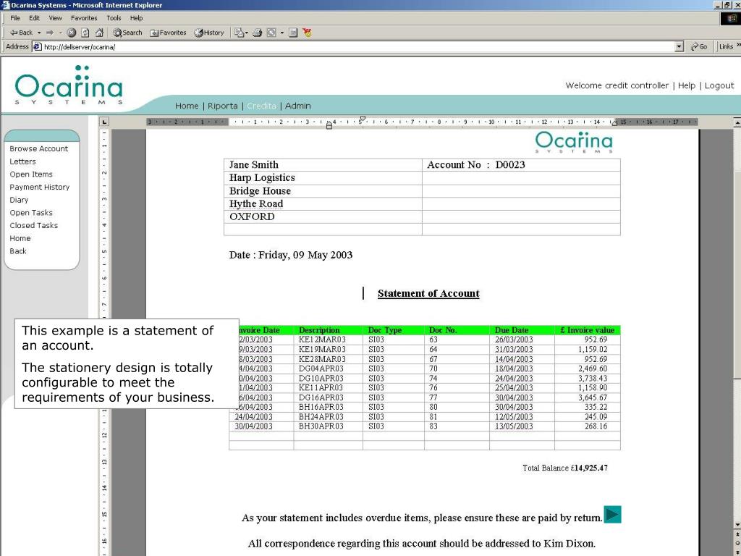The height and width of the screenshot is (556, 741).
Task: Click the Mail icon in the toolbar
Action: pos(239,33)
